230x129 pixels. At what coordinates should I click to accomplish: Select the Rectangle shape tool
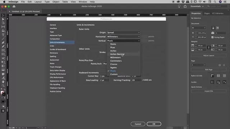coord(3,54)
